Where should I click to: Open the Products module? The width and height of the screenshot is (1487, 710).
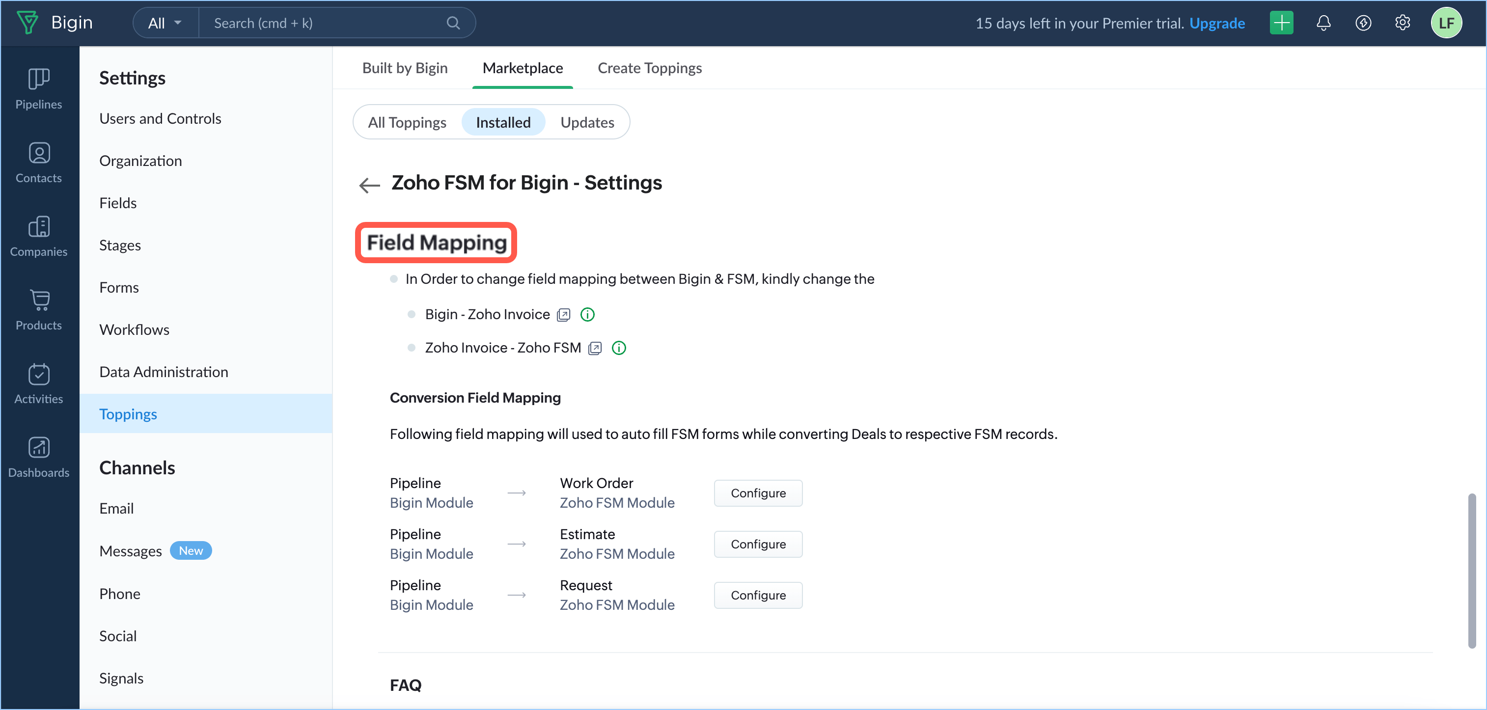pos(39,309)
